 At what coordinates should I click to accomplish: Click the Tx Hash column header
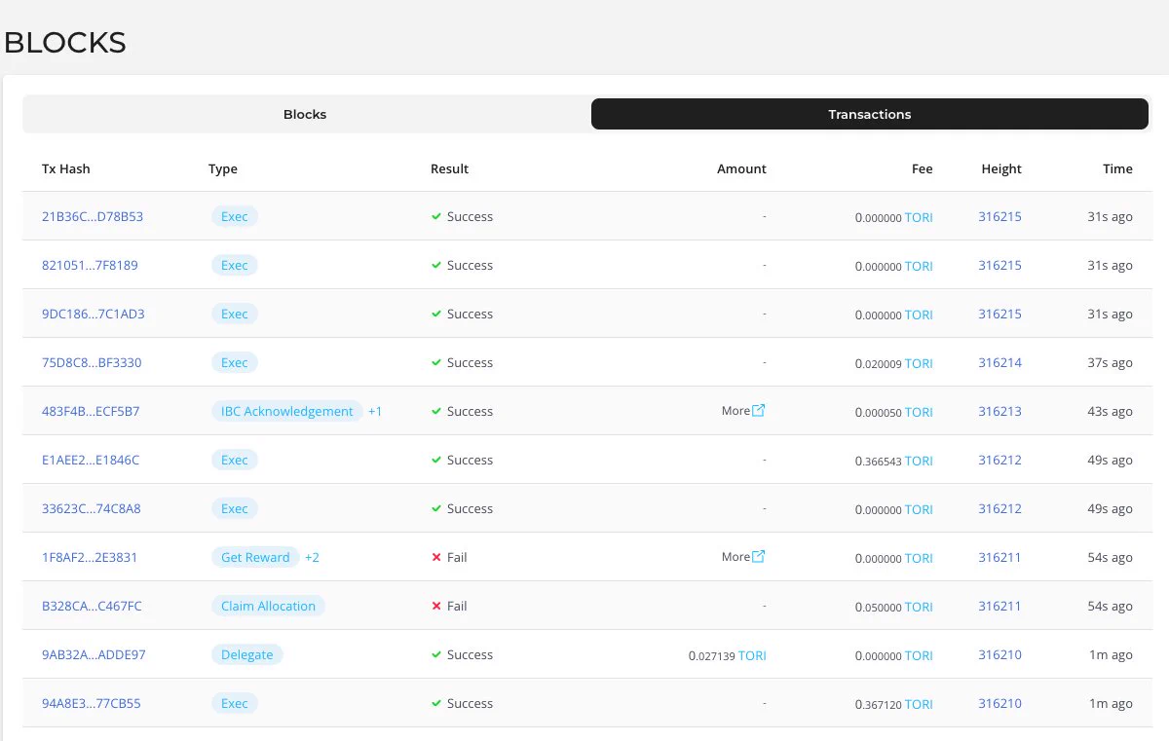pyautogui.click(x=66, y=168)
